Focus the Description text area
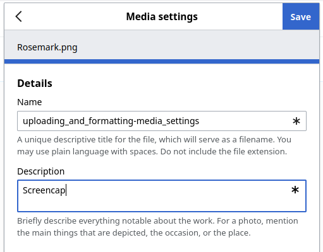 [162, 196]
